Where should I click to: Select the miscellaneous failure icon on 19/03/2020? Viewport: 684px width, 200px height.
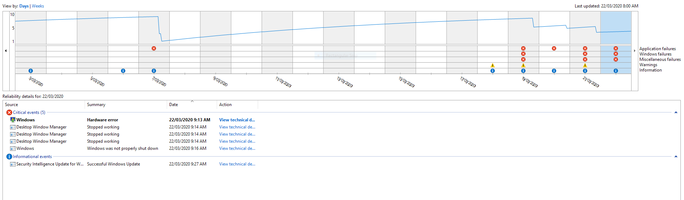click(x=523, y=59)
